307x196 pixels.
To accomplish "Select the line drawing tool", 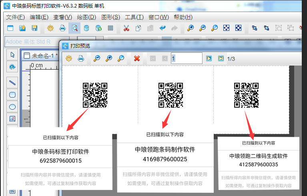I will 12,83.
